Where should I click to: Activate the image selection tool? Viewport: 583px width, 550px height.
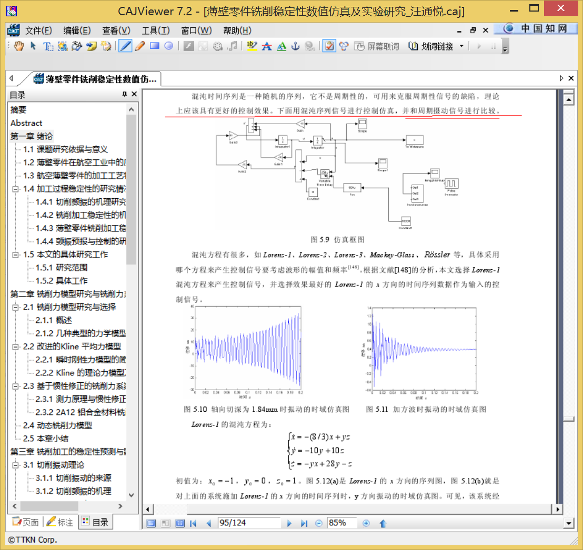click(62, 46)
